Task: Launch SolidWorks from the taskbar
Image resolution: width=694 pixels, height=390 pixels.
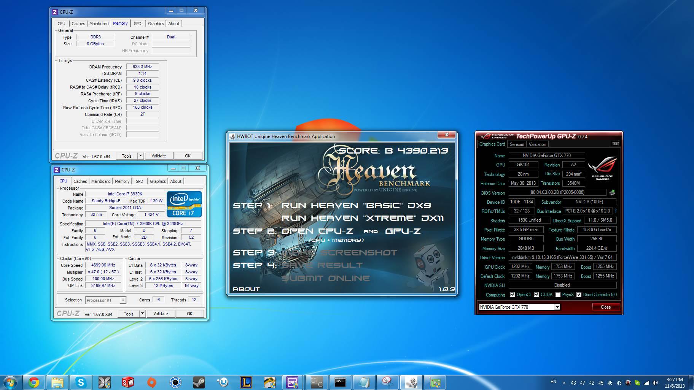Action: pyautogui.click(x=128, y=382)
